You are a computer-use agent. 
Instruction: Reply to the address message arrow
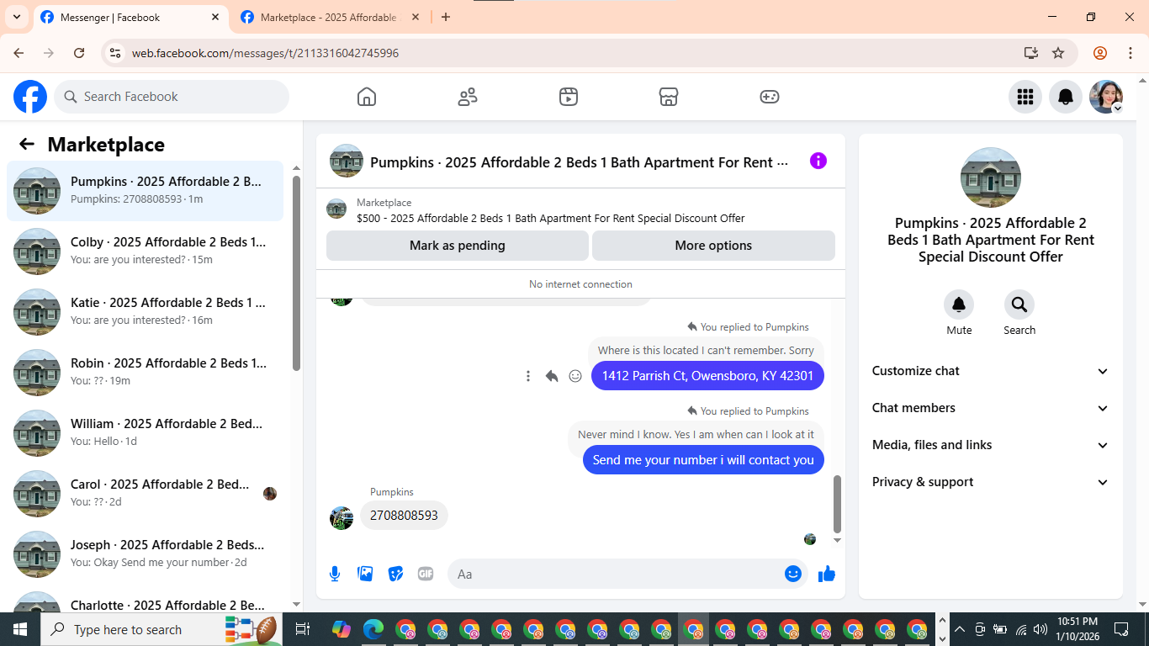pyautogui.click(x=552, y=376)
